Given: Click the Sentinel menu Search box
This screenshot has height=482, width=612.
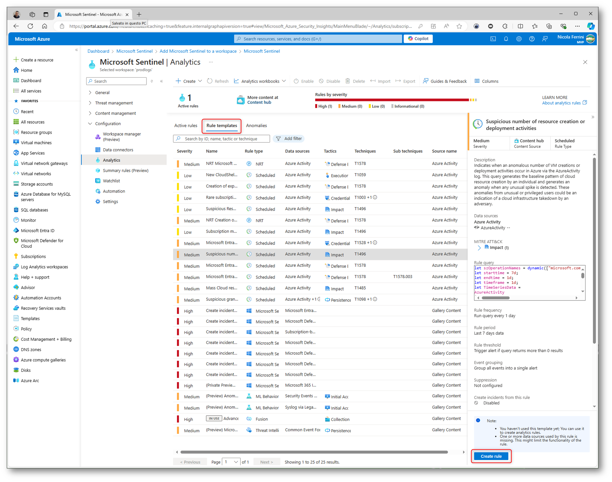Looking at the screenshot, I should click(x=117, y=81).
